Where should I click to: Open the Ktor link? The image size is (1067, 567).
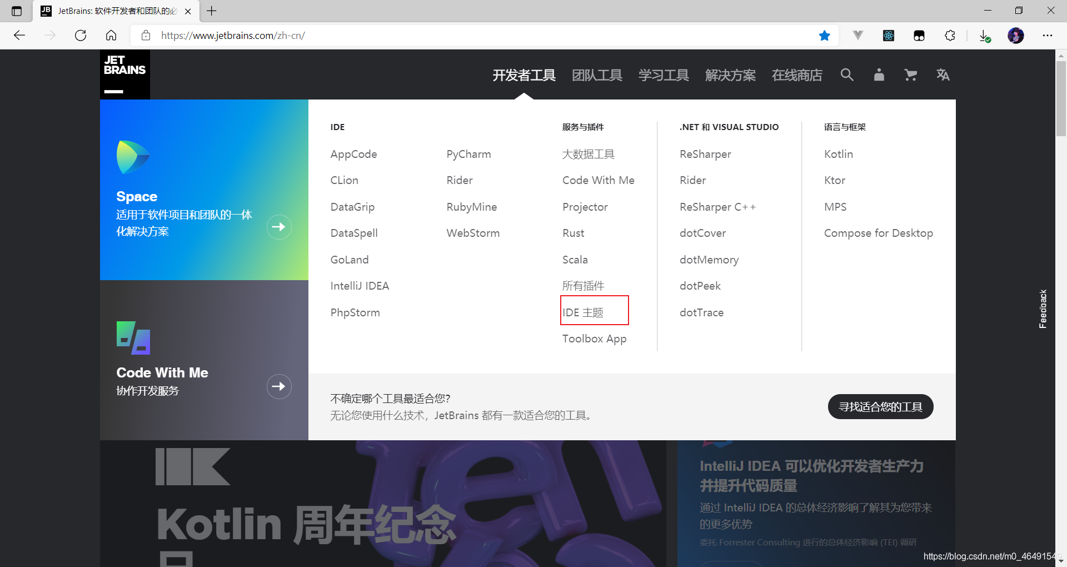[x=834, y=180]
